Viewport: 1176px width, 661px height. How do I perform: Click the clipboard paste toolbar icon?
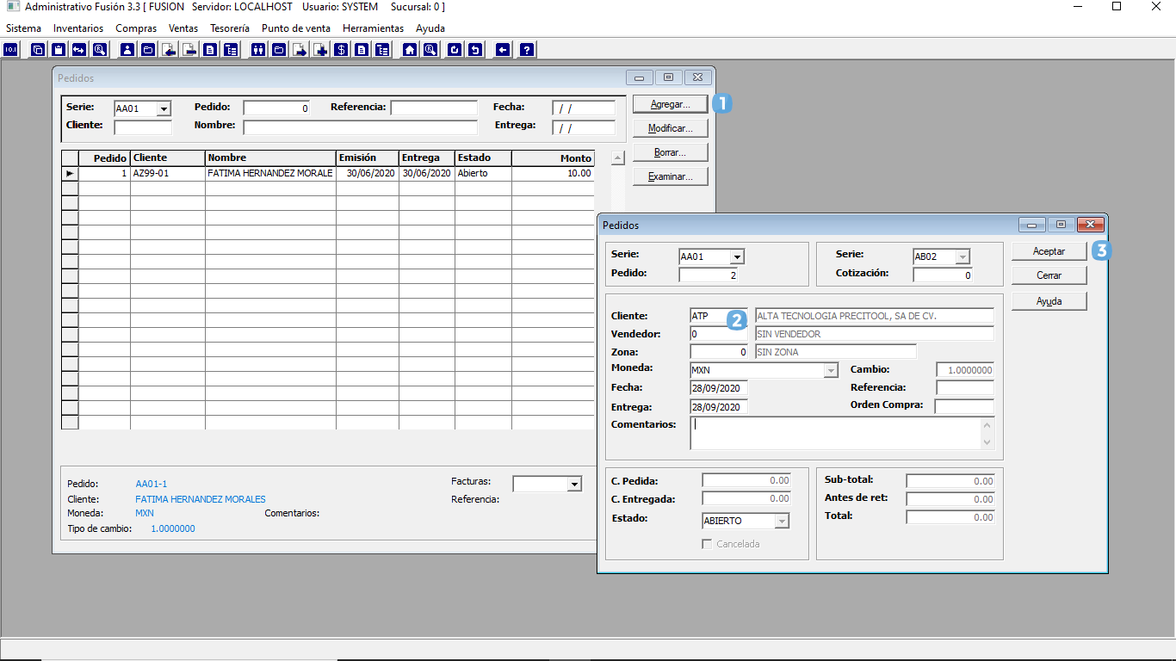pos(59,50)
